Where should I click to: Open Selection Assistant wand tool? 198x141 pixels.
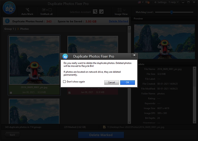95,12
